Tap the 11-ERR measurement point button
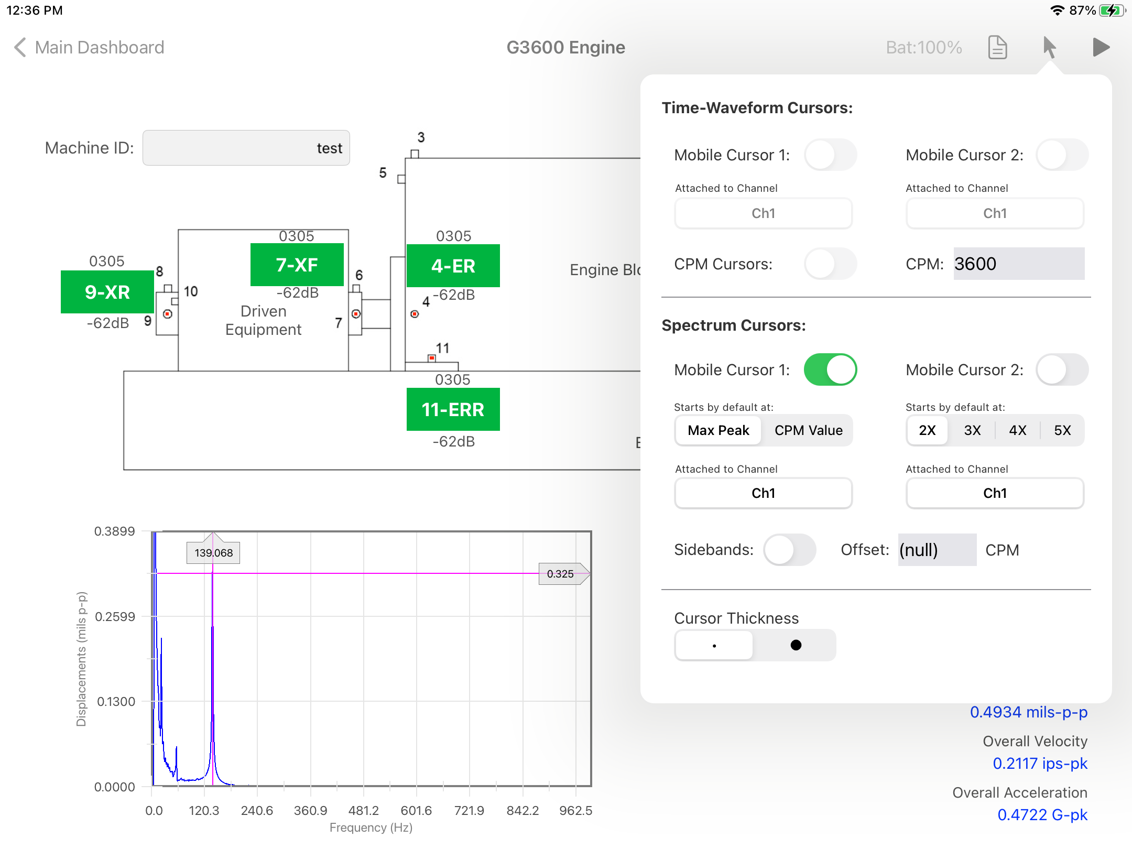1132x849 pixels. (x=453, y=409)
